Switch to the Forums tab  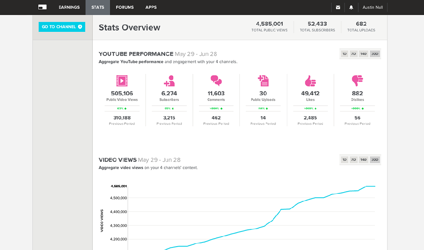[x=125, y=7]
